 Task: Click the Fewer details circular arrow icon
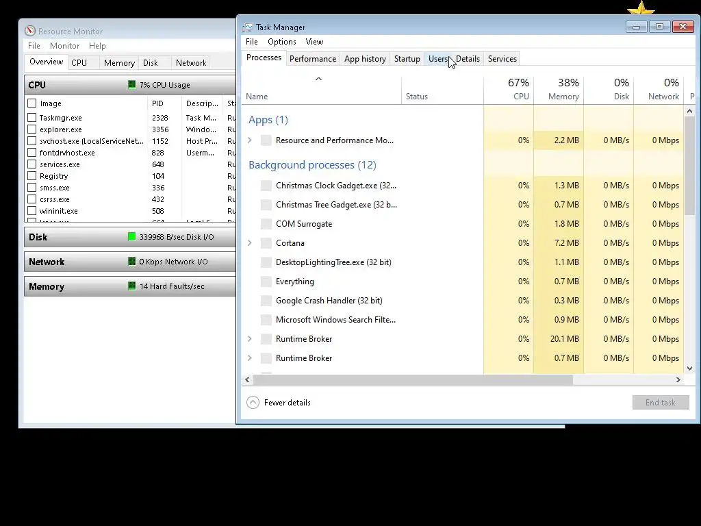pyautogui.click(x=253, y=403)
